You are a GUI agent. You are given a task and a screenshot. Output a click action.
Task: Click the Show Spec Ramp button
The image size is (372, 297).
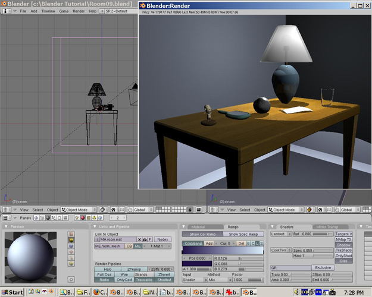pos(244,234)
